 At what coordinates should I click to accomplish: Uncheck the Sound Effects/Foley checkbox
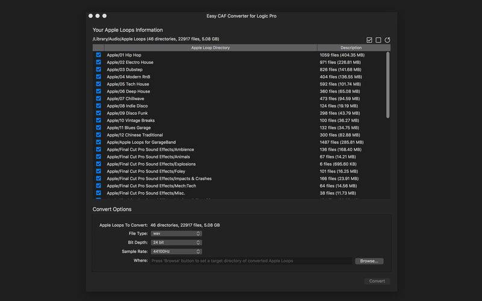[x=98, y=171]
